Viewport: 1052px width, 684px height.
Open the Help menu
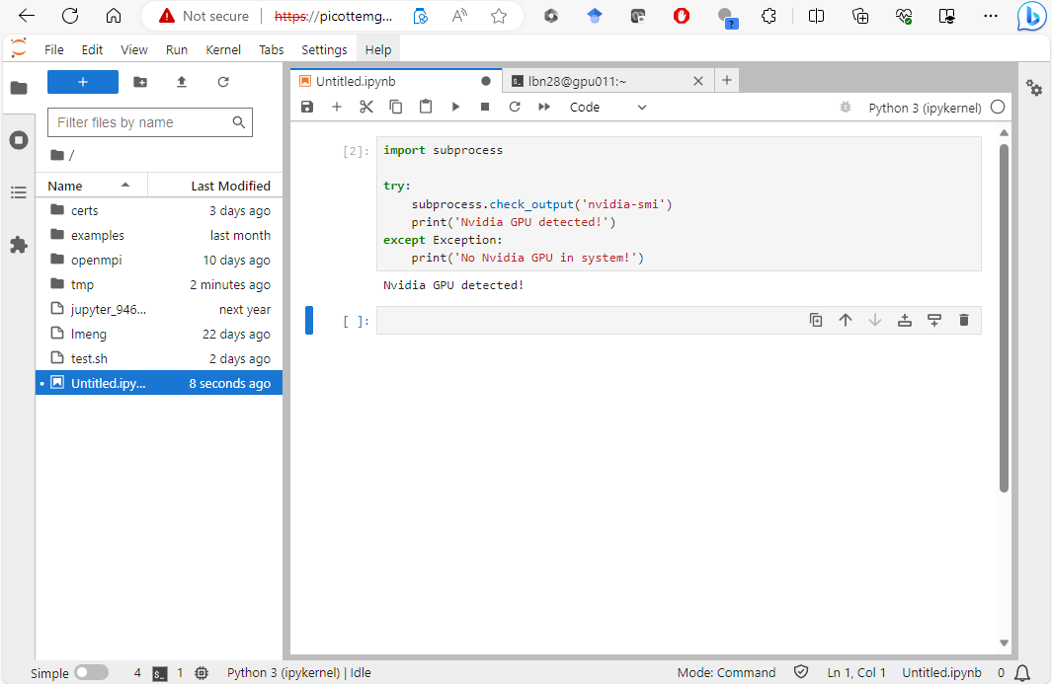[377, 49]
